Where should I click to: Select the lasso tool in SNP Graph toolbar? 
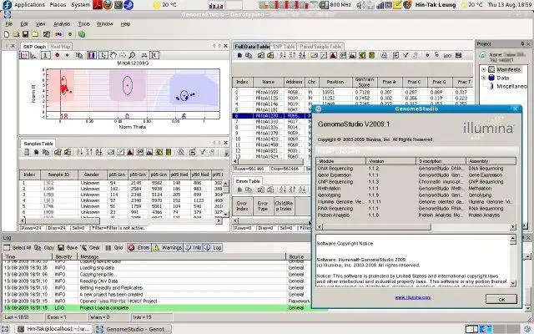123,55
